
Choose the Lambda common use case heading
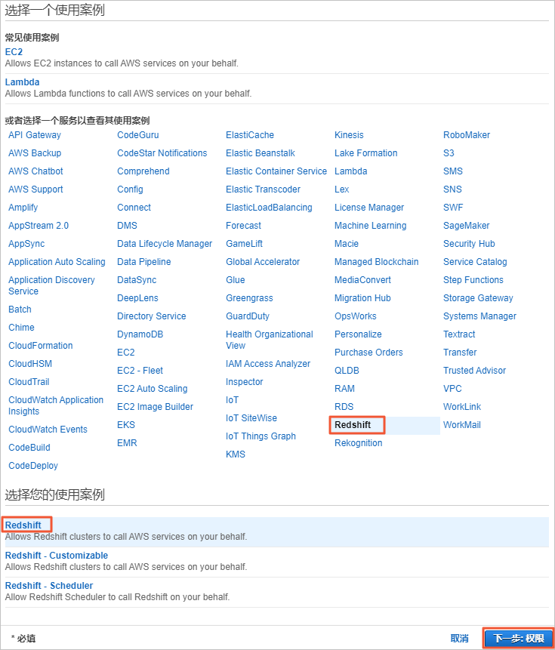coord(22,82)
